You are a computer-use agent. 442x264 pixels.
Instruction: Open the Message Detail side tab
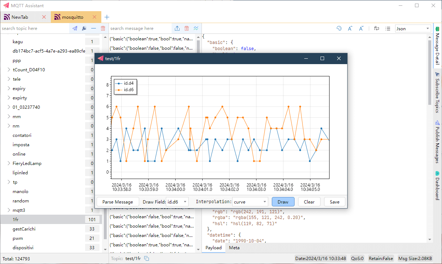coord(438,46)
